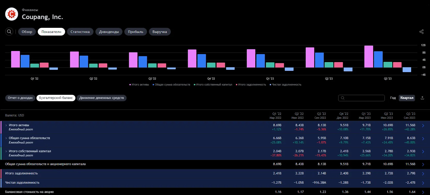Toggle Чистая задолженность legend series
This screenshot has width=430, height=195.
pyautogui.click(x=286, y=84)
